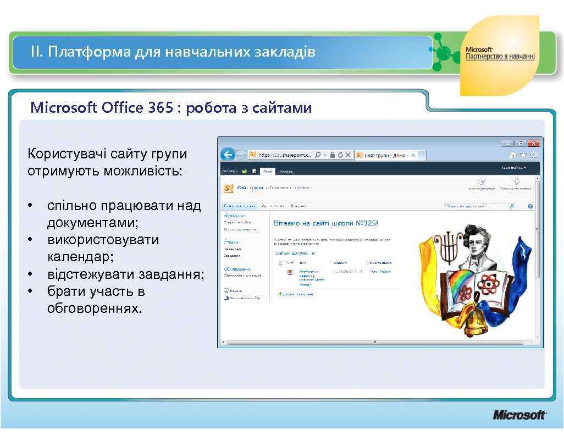The height and width of the screenshot is (435, 564).
Task: Click the greyed Forward navigation button
Action: pyautogui.click(x=241, y=155)
